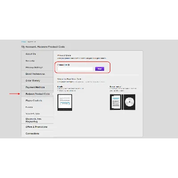
Task: Click the product code input field
Action: click(x=75, y=69)
